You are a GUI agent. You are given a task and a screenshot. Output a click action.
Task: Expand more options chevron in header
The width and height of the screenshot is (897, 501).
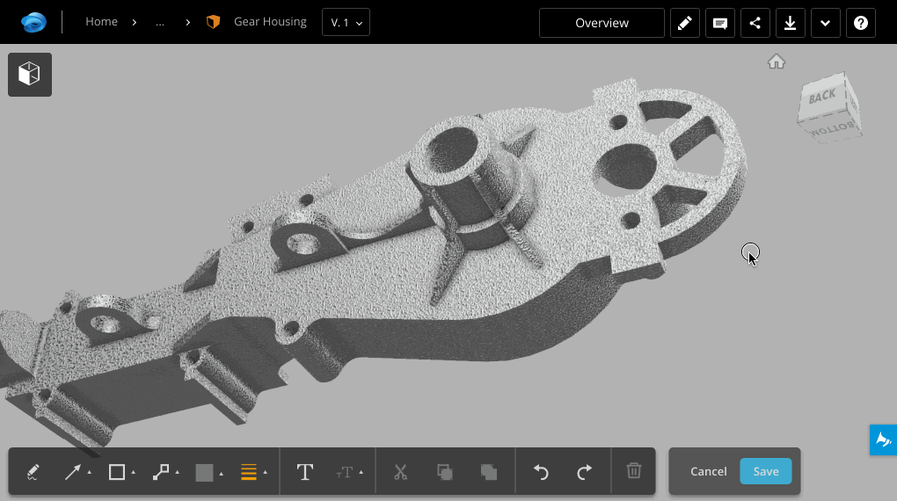[825, 23]
